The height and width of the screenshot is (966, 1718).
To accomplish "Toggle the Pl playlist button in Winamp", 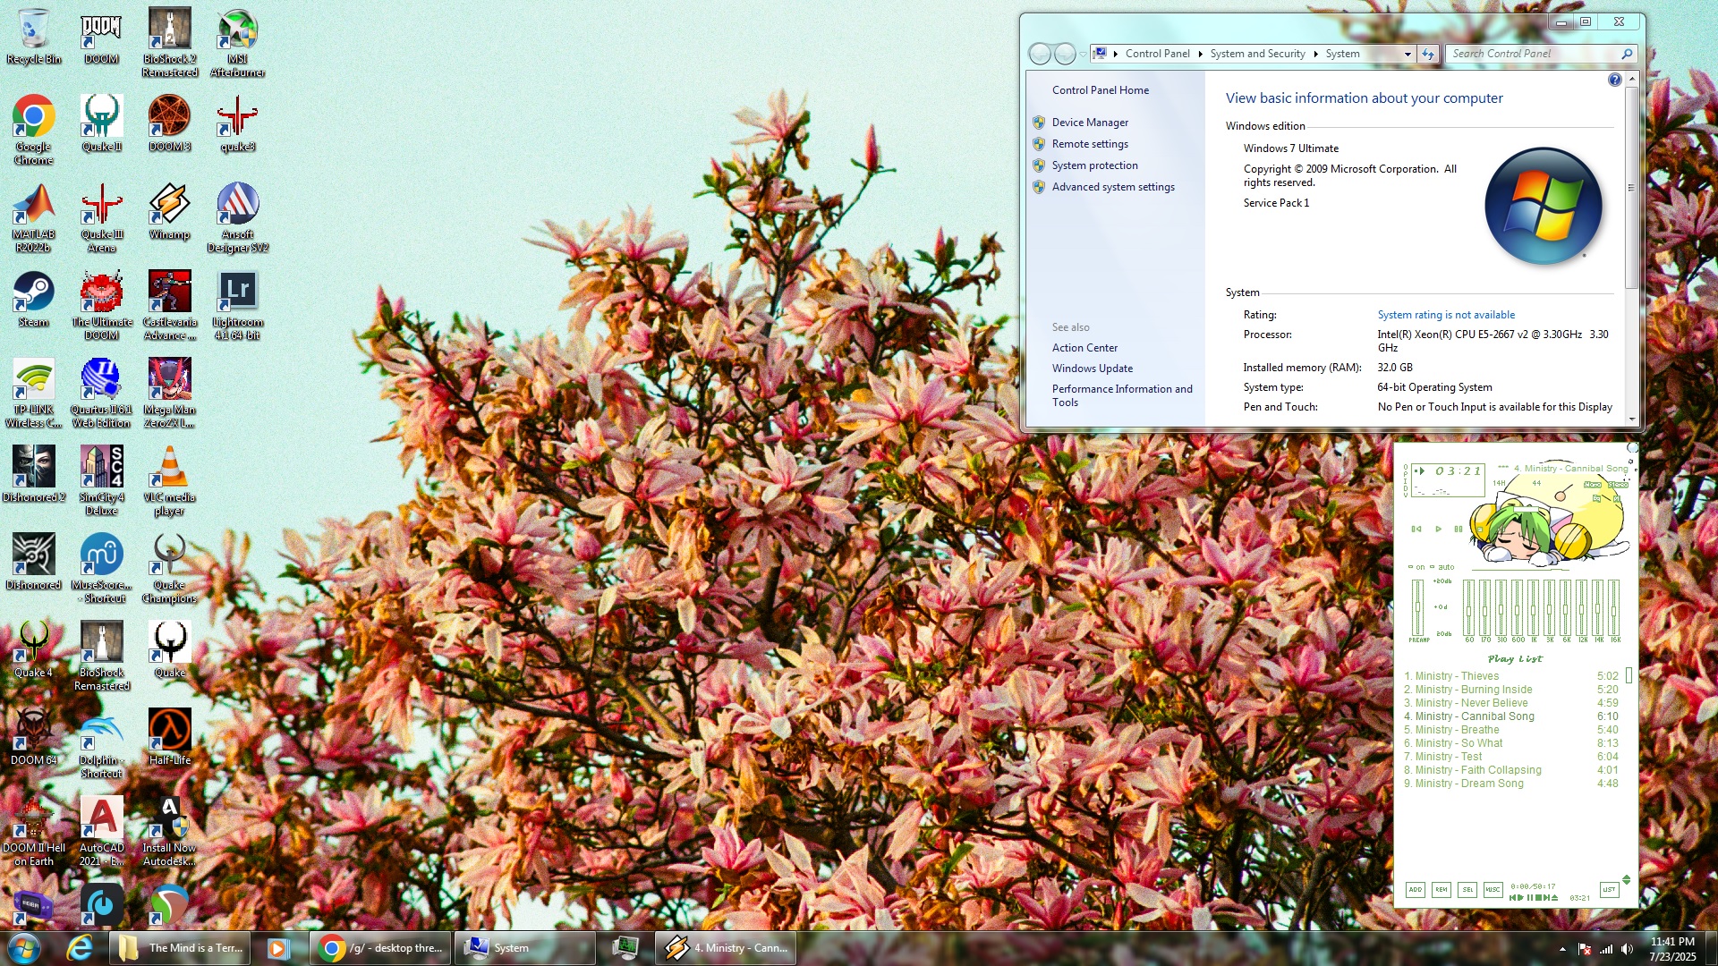I will click(x=1617, y=498).
